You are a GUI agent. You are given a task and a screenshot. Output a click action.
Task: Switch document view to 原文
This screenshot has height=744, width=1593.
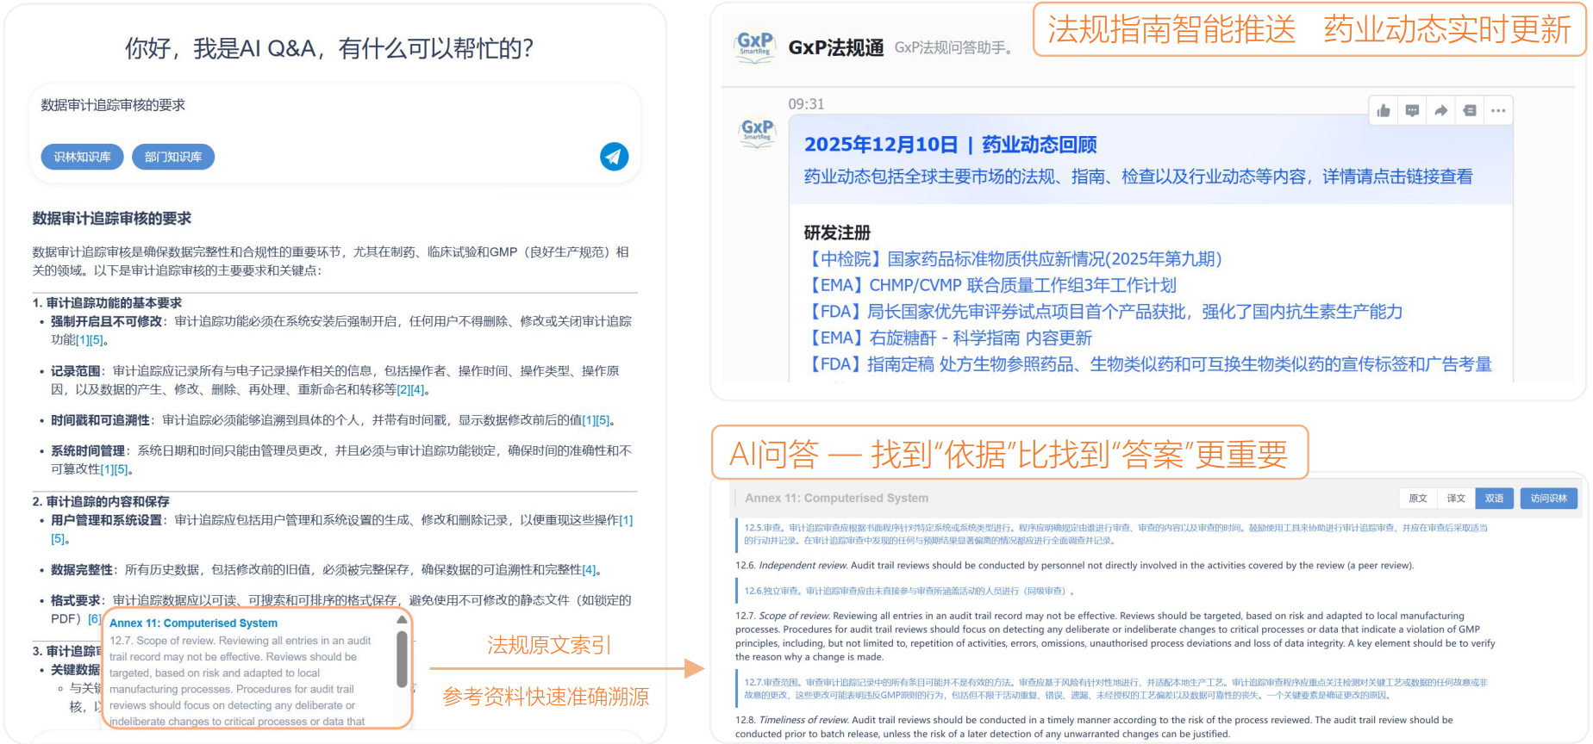click(x=1417, y=499)
